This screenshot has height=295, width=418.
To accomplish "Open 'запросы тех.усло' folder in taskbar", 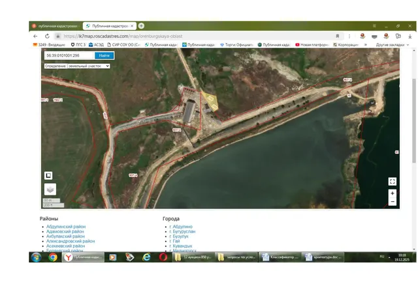I will click(x=236, y=257).
